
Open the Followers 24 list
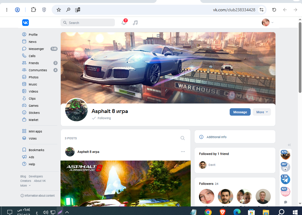pos(209,184)
